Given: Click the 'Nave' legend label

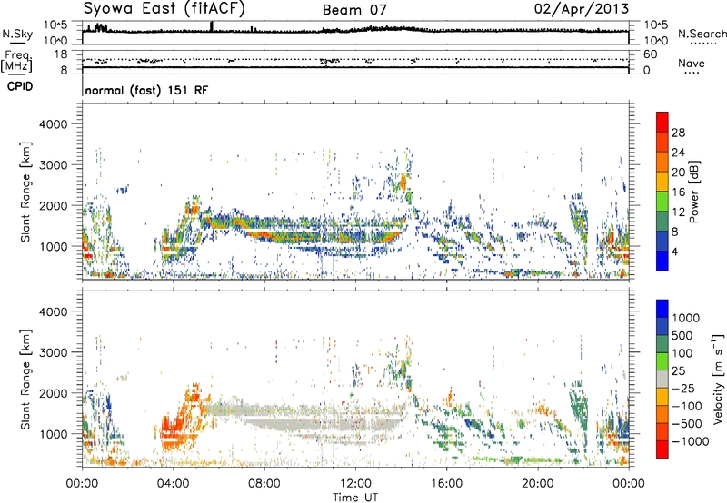Looking at the screenshot, I should click(691, 63).
